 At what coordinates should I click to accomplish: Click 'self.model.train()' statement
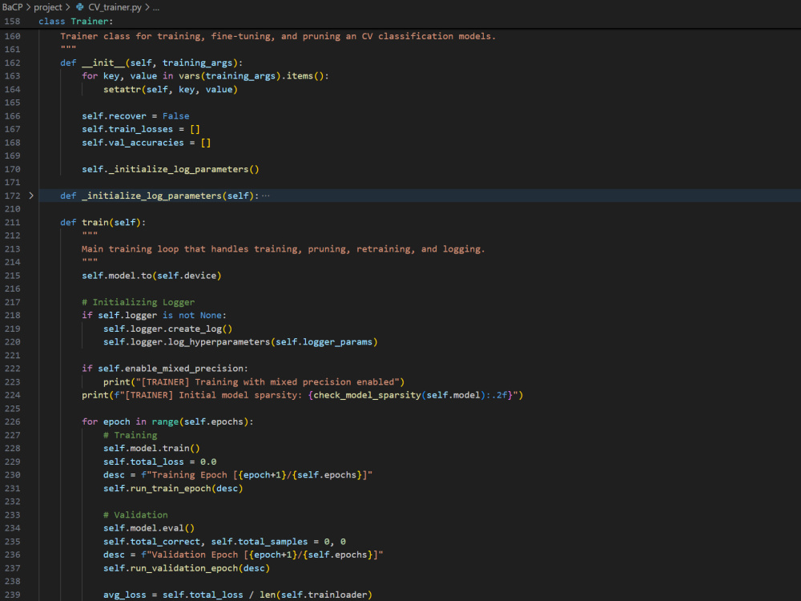[151, 448]
